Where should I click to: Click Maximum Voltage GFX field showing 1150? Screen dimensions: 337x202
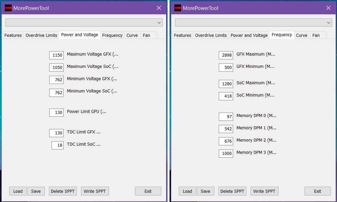click(x=56, y=55)
